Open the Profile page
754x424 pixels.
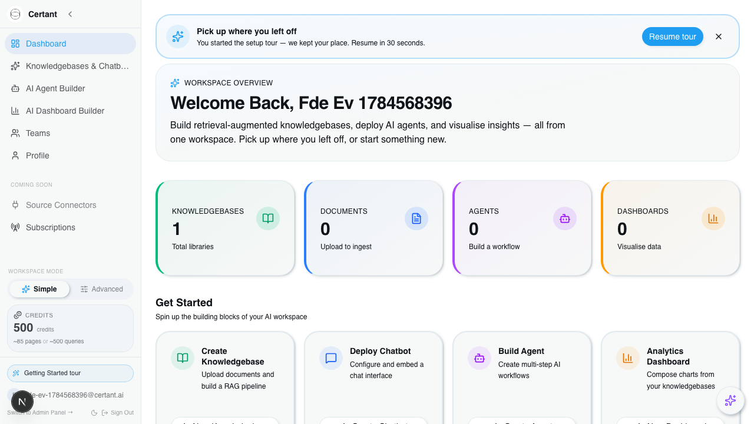pos(70,155)
